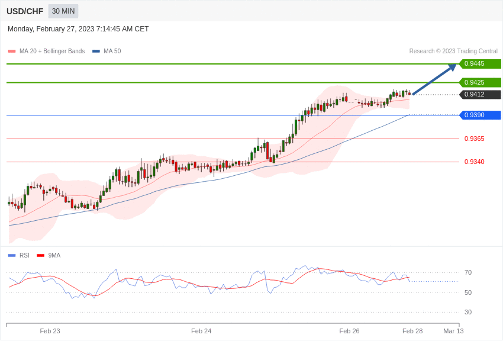Click the 0.9340 red support level label
Viewport: 503px width, 341px height.
[475, 162]
